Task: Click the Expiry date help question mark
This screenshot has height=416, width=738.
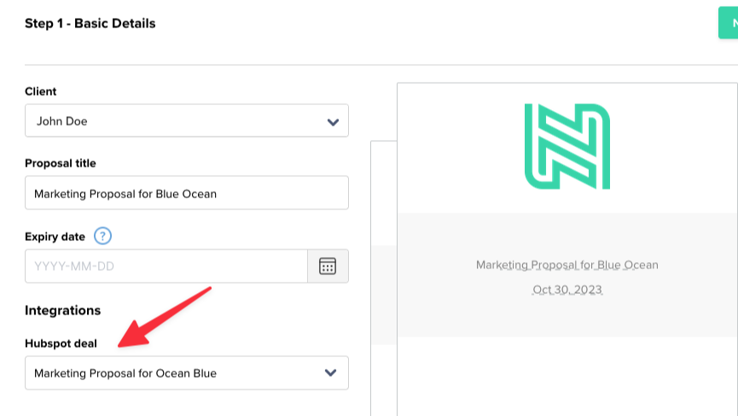Action: (x=103, y=237)
